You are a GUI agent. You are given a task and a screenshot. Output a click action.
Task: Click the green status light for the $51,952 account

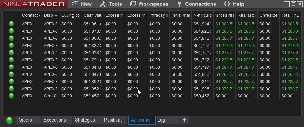(x=11, y=89)
